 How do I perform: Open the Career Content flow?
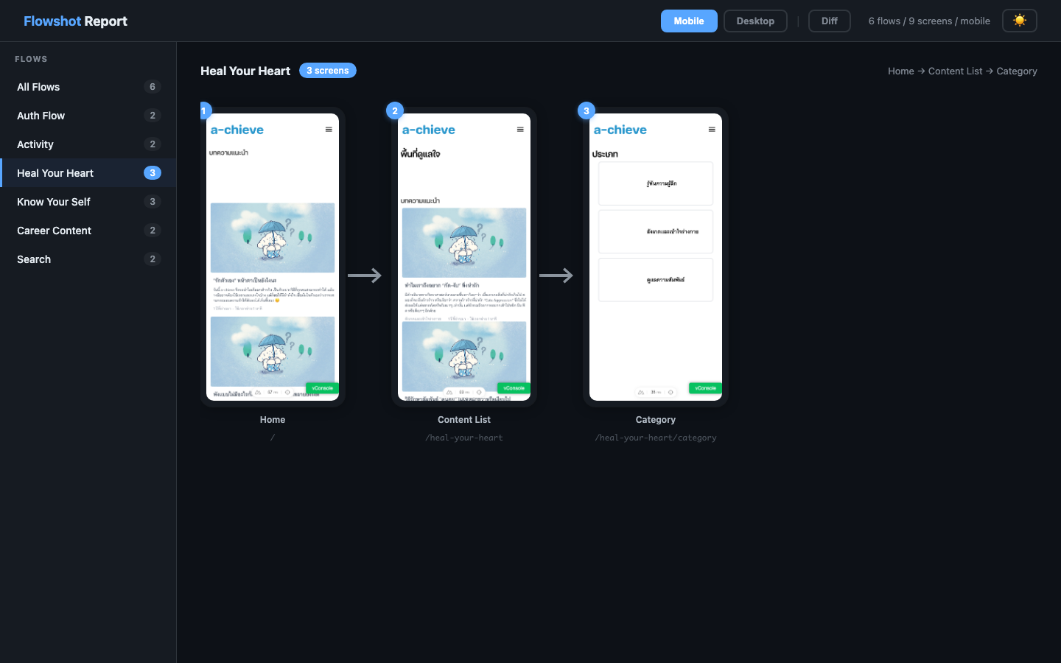(x=88, y=231)
